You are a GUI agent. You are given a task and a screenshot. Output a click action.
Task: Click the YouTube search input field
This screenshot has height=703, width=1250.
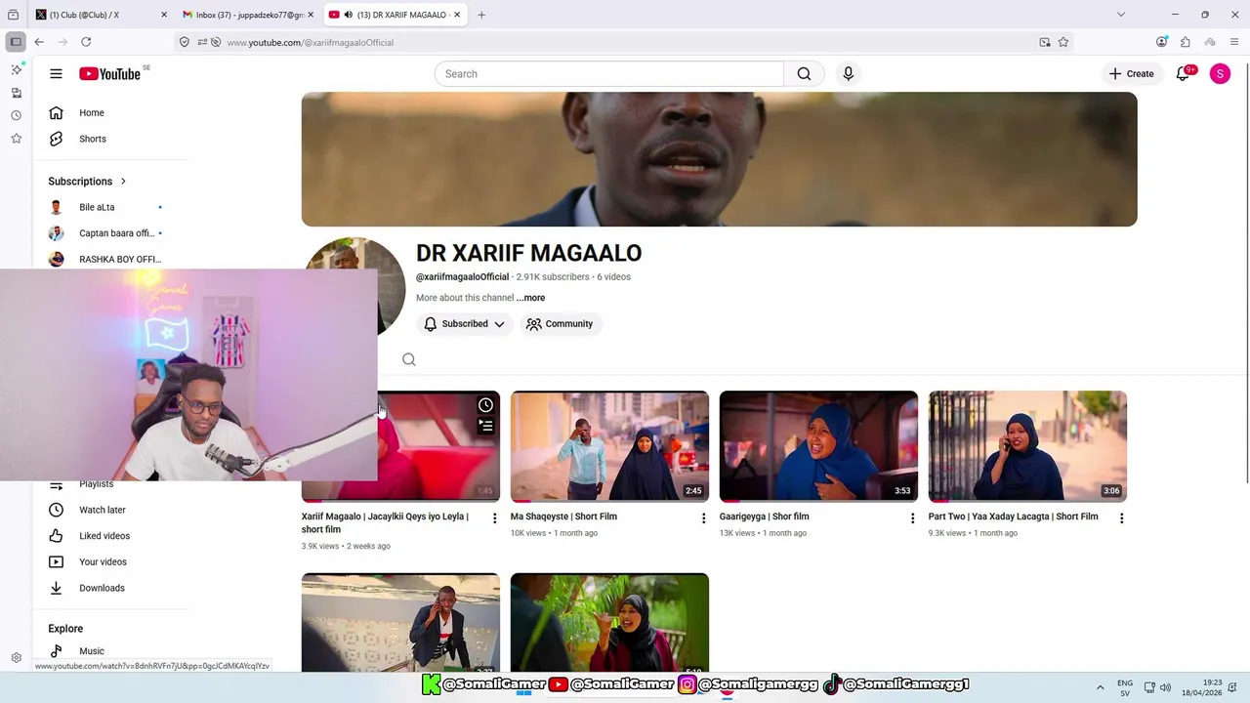(x=608, y=74)
